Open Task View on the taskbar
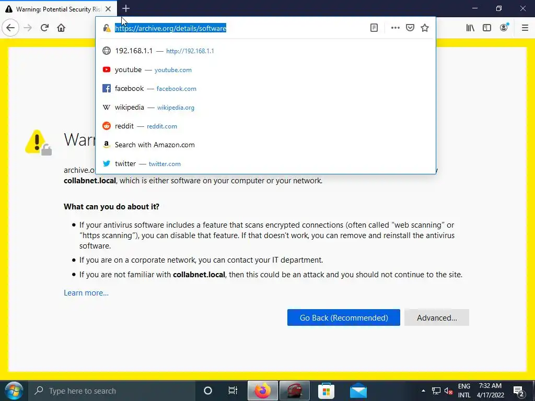Viewport: 535px width, 401px height. [x=232, y=391]
